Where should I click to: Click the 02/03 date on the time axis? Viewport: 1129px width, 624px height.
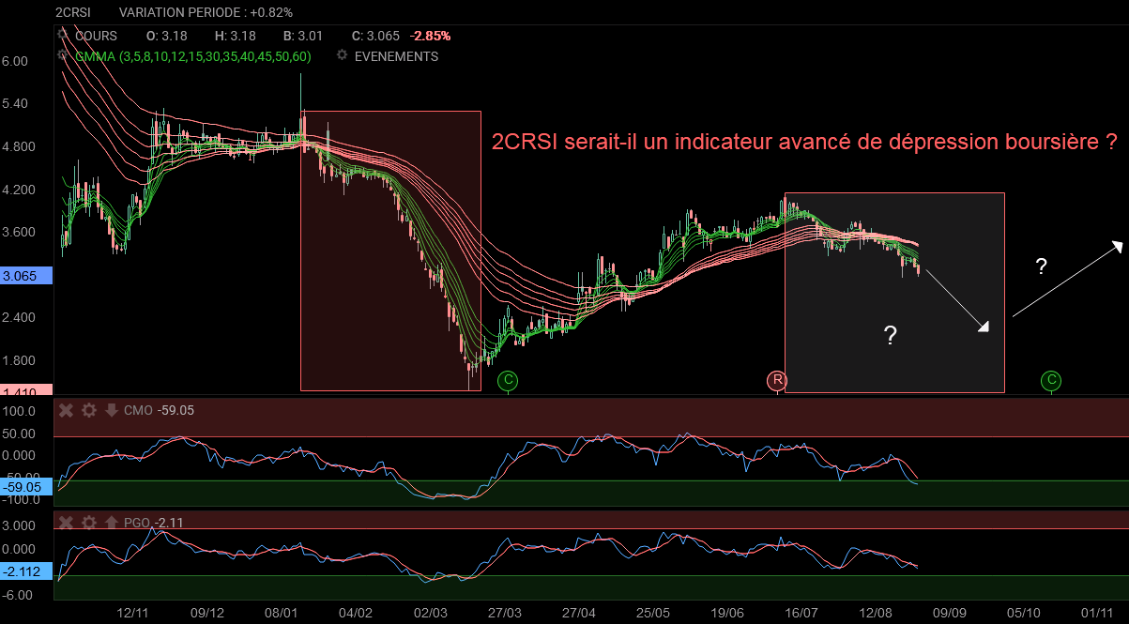[x=430, y=612]
